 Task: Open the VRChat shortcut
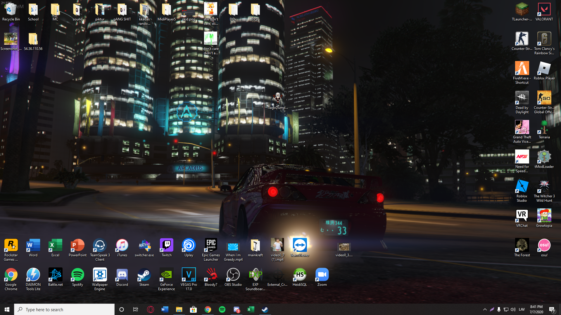pos(522,218)
